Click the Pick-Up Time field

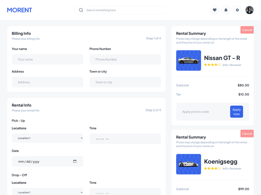(125, 139)
